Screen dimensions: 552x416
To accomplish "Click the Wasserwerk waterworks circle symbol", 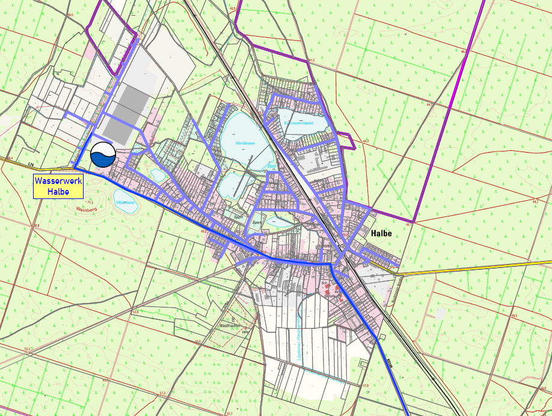I will click(x=103, y=154).
